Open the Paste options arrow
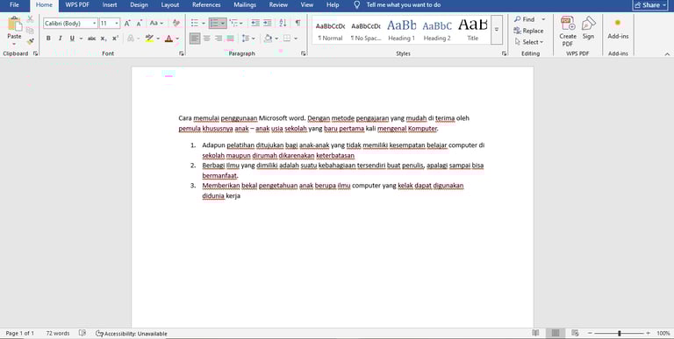Screen dimensions: 674x339 [x=14, y=44]
